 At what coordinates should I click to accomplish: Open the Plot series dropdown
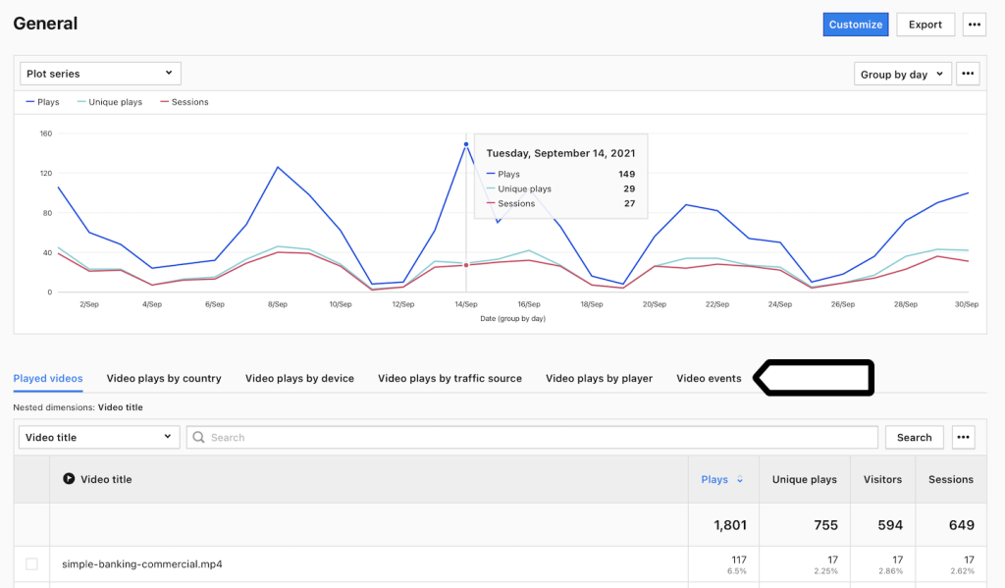coord(100,74)
